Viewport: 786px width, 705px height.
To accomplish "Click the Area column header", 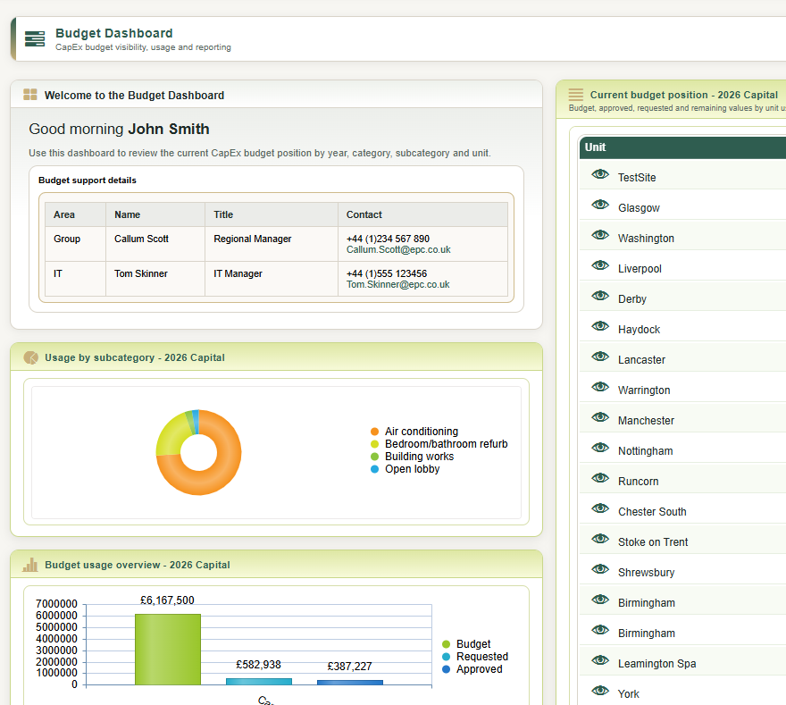I will pyautogui.click(x=75, y=214).
